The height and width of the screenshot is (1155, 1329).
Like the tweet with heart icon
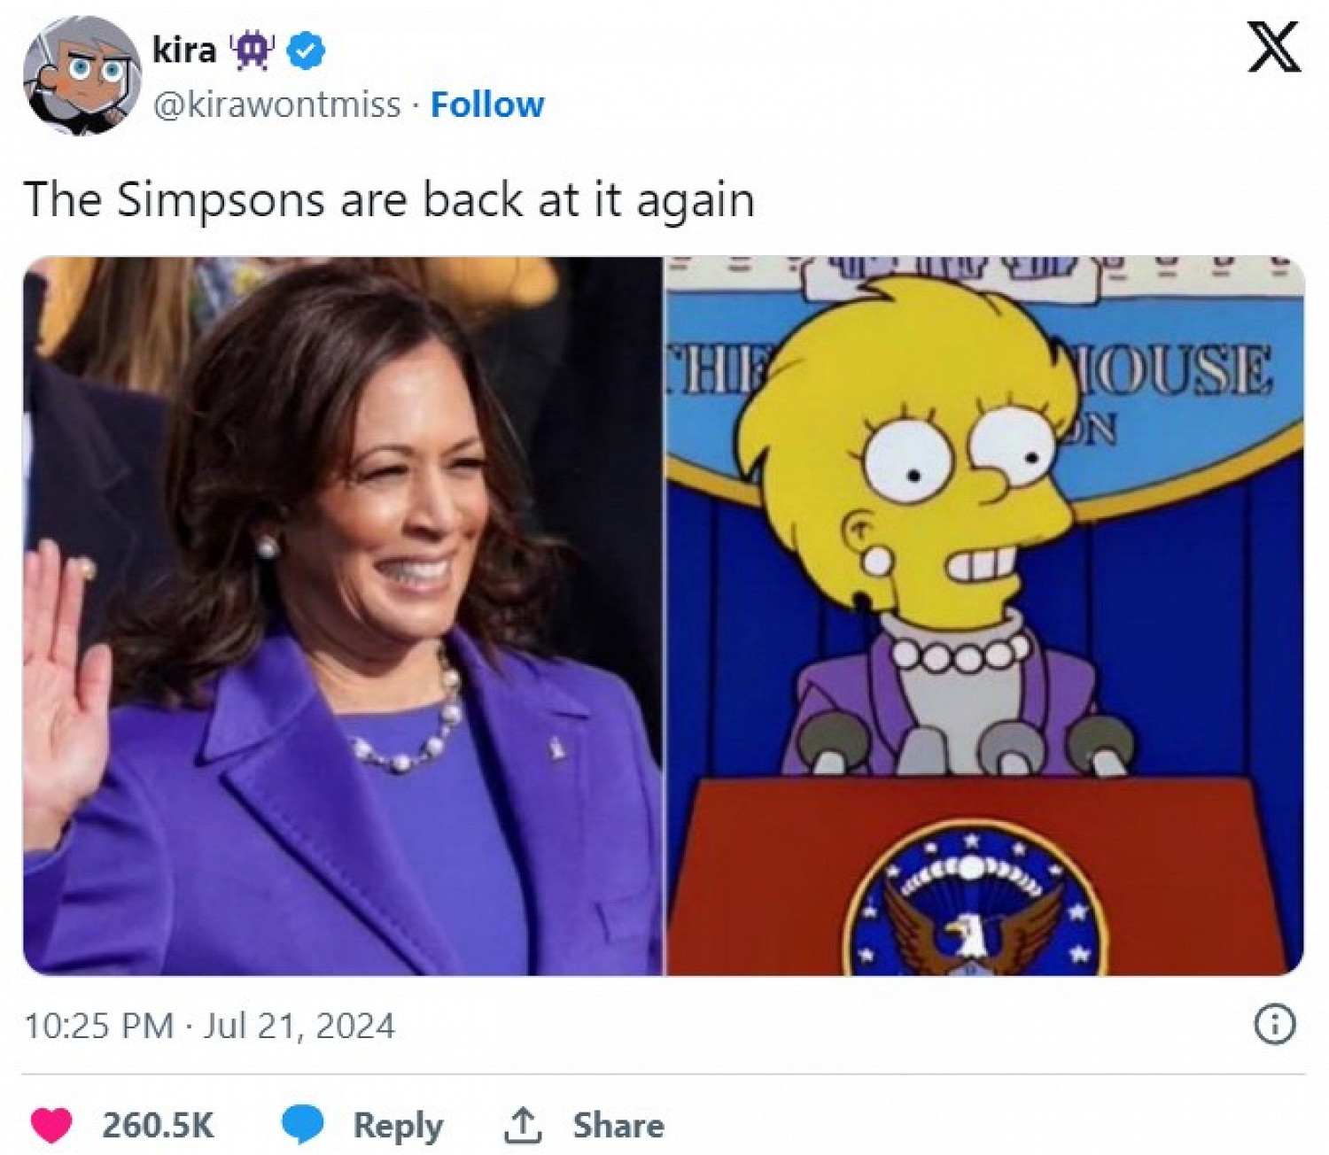[51, 1125]
